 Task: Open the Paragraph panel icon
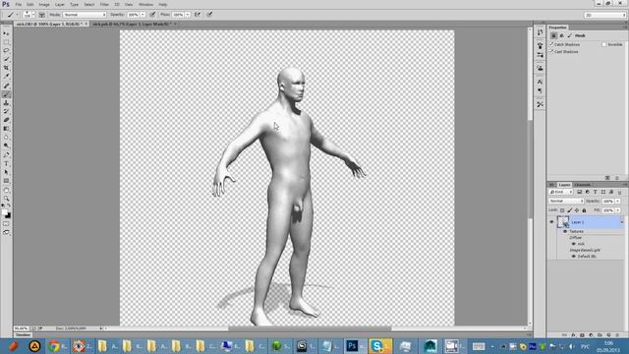[x=540, y=91]
